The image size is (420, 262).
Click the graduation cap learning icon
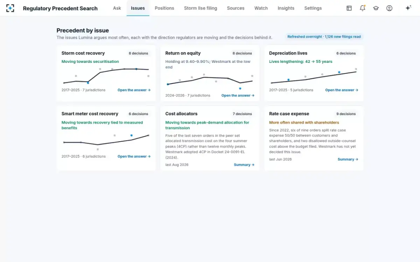[376, 8]
